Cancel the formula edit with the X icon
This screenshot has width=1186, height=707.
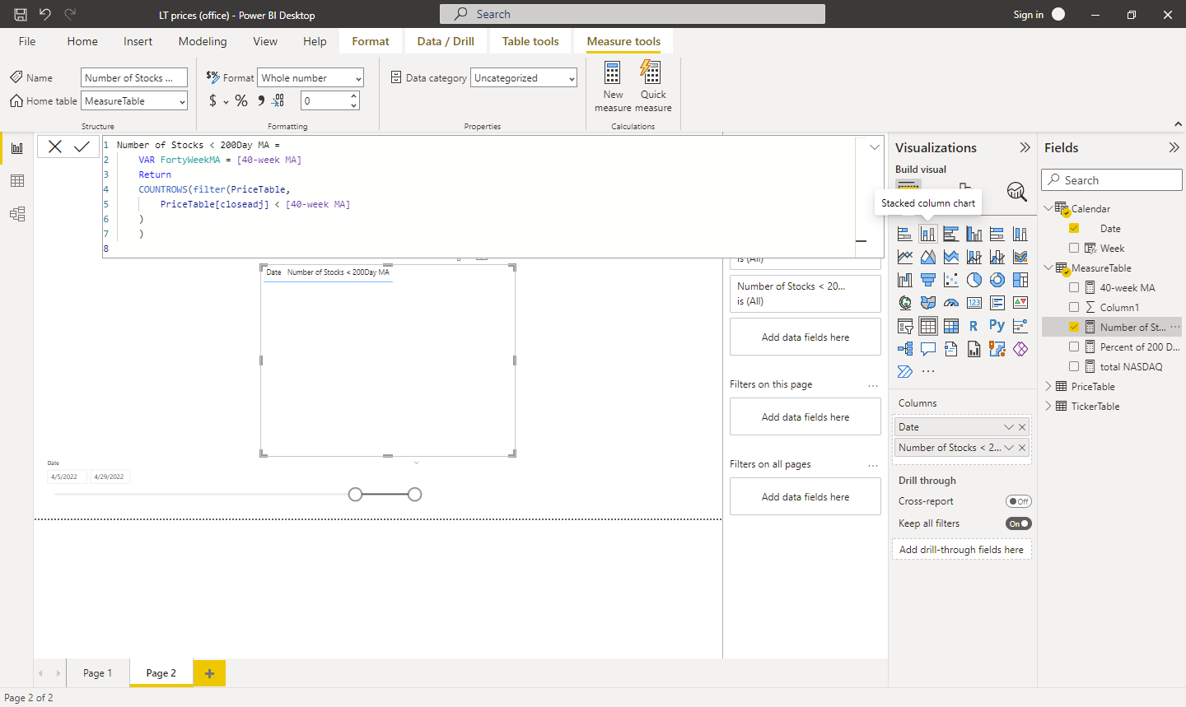(x=55, y=147)
